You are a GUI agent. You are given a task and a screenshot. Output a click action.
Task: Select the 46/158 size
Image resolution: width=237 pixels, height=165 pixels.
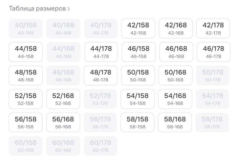pos(138,52)
